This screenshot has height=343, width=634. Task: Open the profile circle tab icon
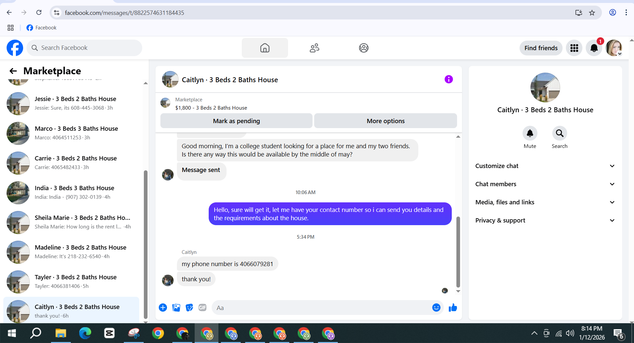coord(363,48)
